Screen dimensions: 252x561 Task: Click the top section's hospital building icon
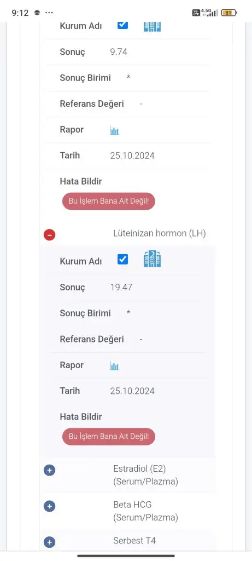coord(152,26)
